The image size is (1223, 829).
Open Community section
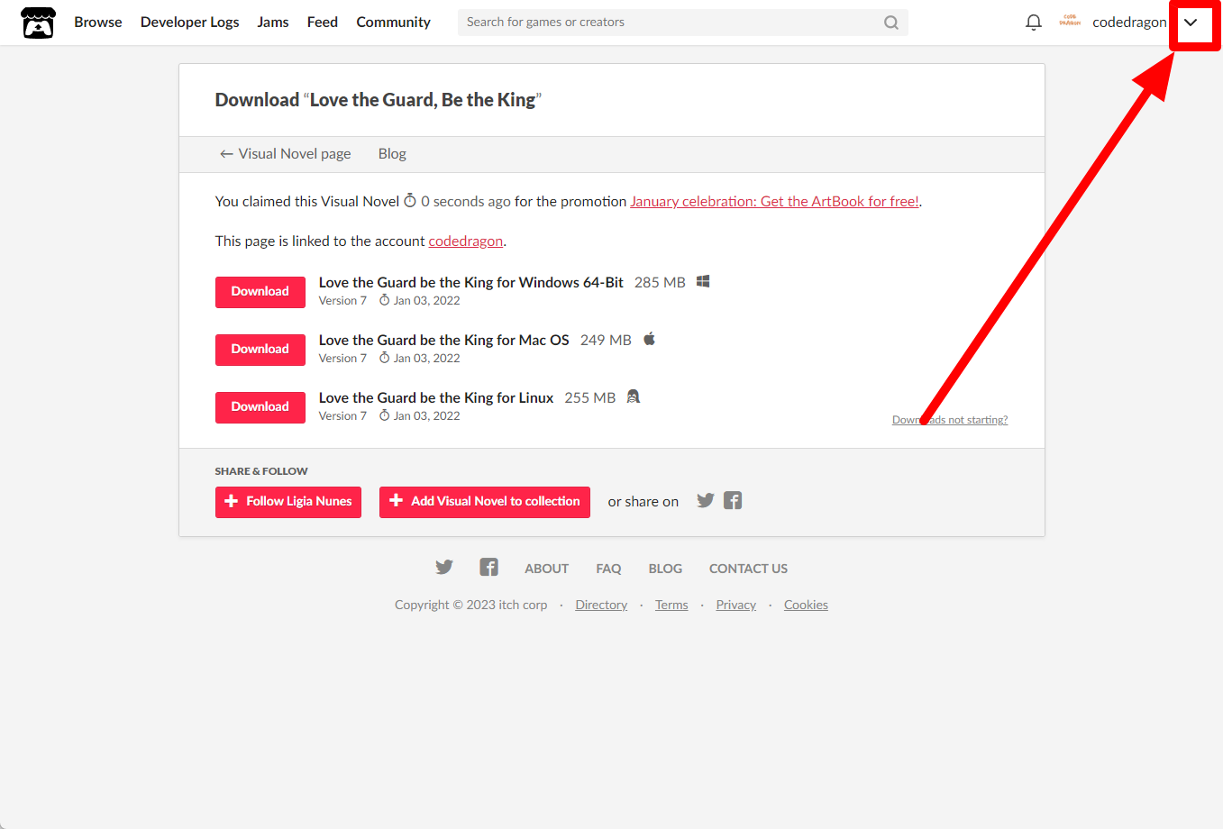[394, 23]
